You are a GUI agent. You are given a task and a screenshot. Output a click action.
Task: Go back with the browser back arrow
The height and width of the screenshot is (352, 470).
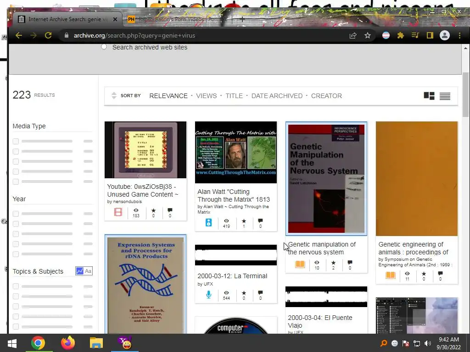[x=19, y=35]
